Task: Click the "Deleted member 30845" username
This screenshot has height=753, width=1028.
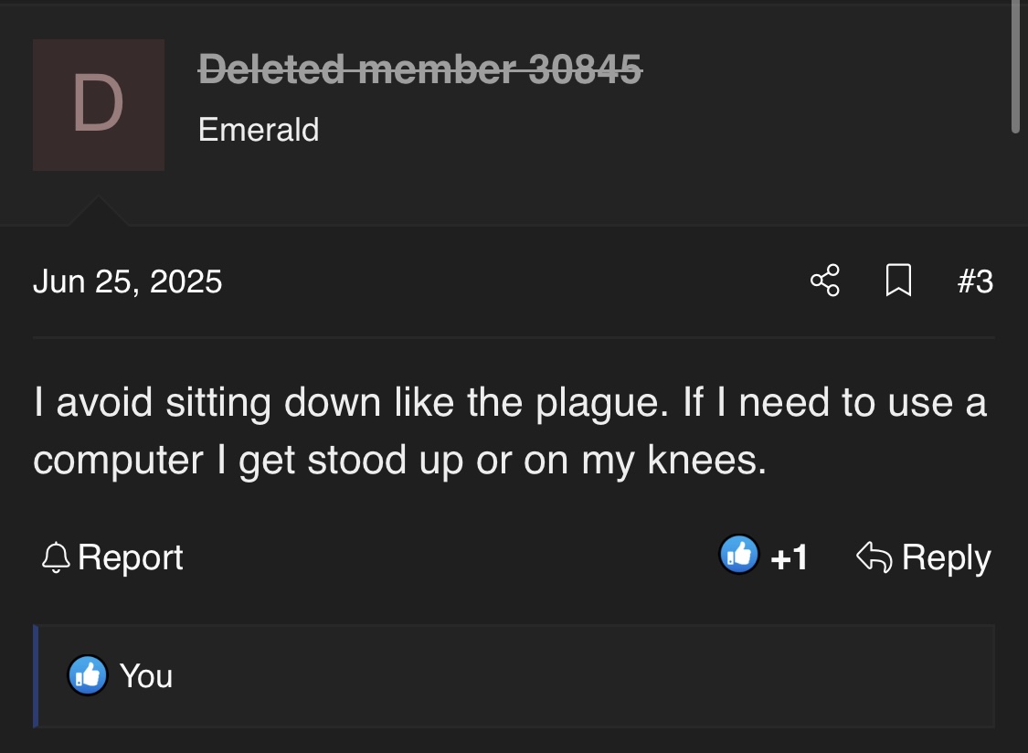Action: point(420,68)
